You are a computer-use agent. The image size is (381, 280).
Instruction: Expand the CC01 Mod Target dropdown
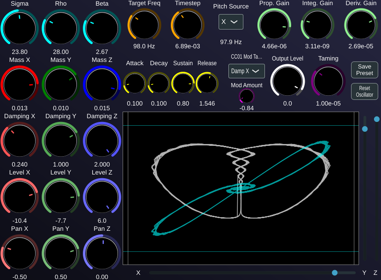click(x=246, y=71)
